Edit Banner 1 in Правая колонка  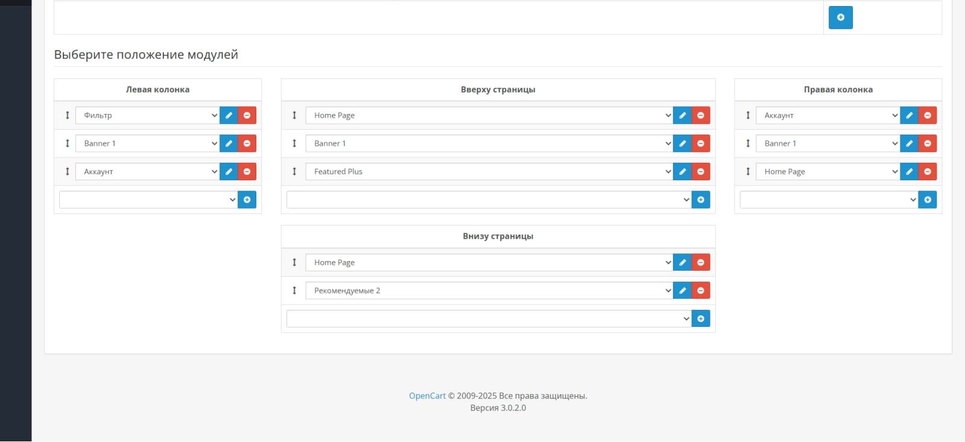[x=909, y=144]
